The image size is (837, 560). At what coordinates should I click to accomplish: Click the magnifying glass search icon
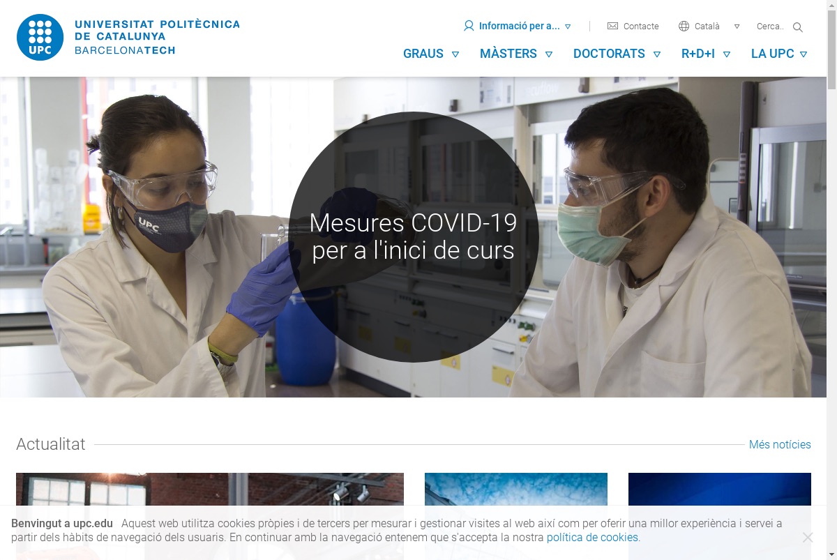pyautogui.click(x=798, y=27)
